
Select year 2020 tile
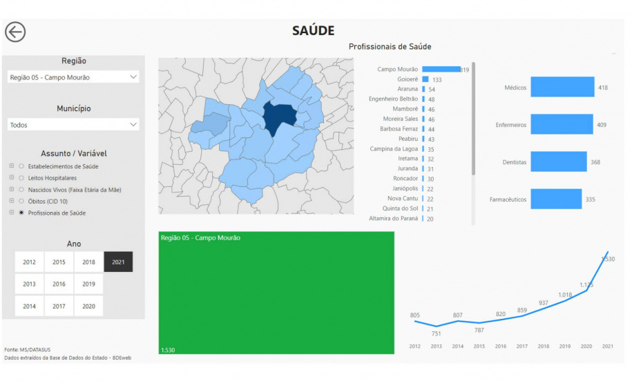coord(88,306)
